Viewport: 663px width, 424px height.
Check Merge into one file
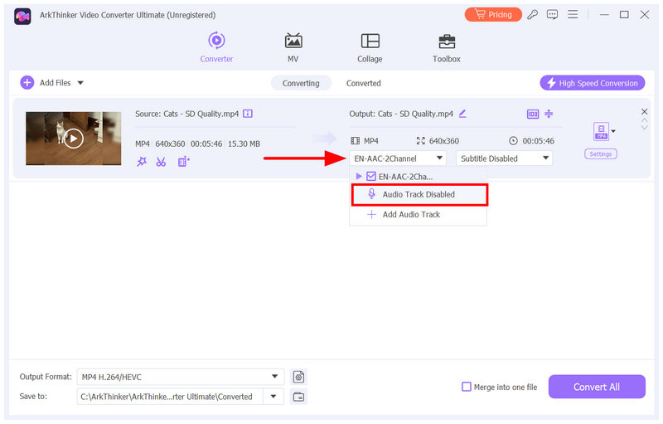pyautogui.click(x=467, y=387)
